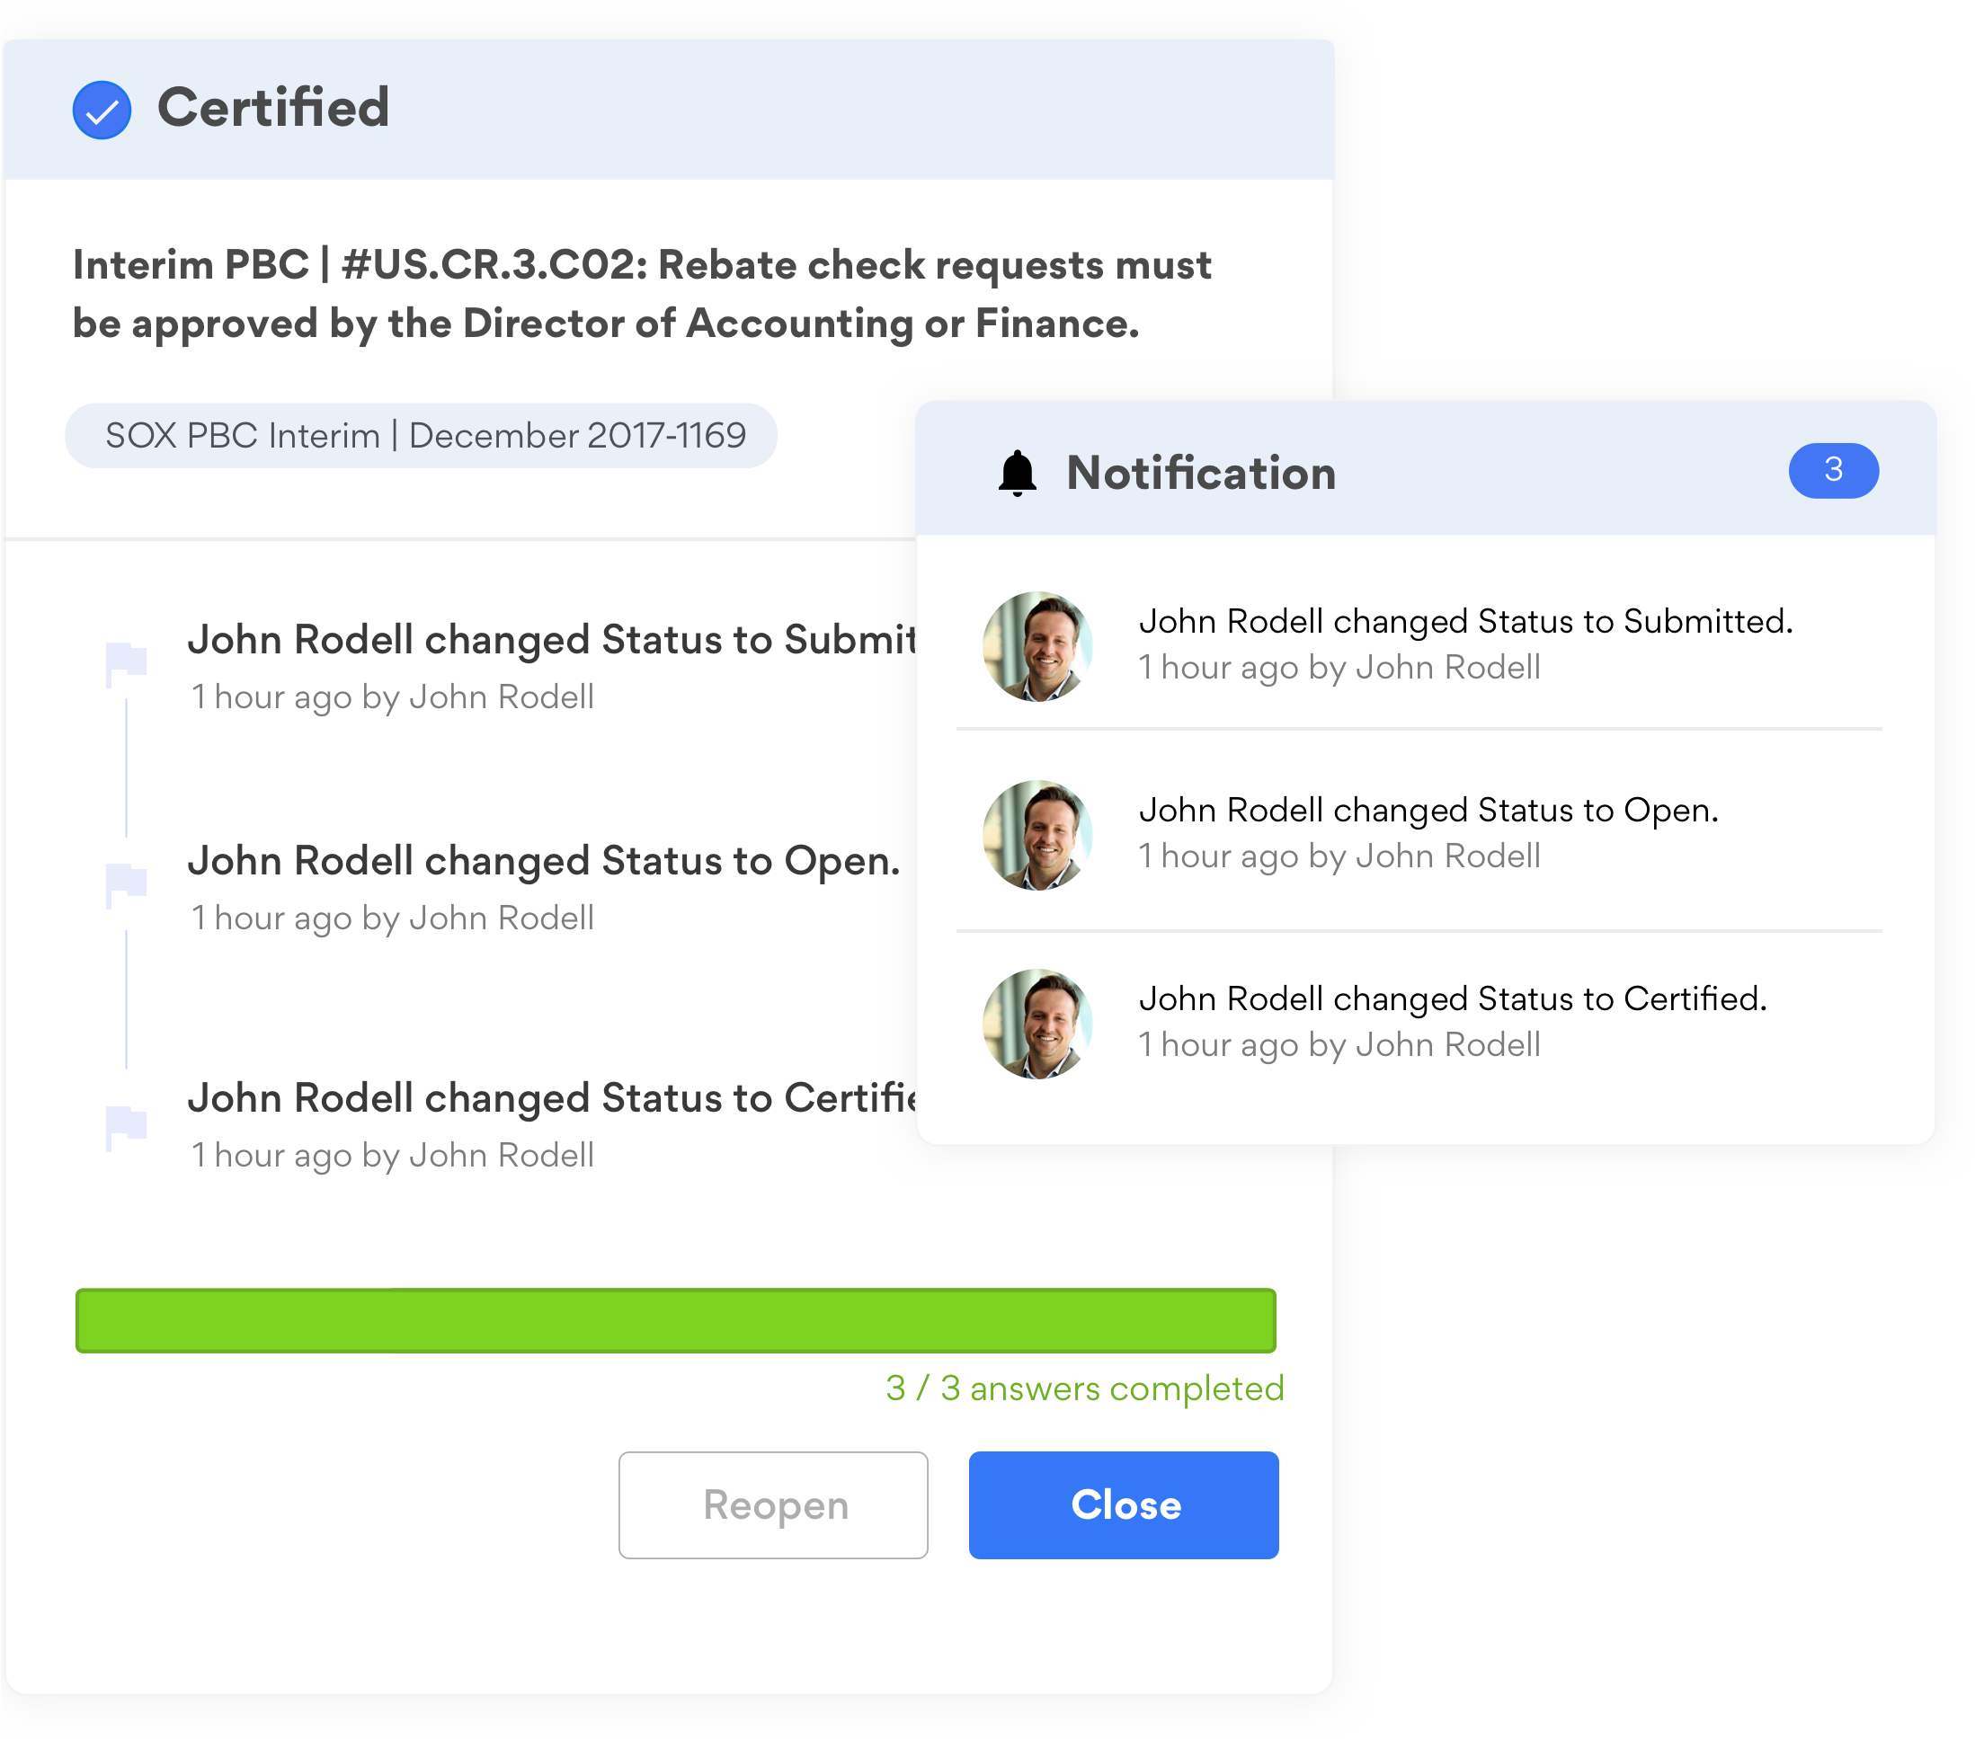This screenshot has width=1975, height=1739.
Task: Click the flag icon beside Submitted status entry
Action: [x=126, y=664]
